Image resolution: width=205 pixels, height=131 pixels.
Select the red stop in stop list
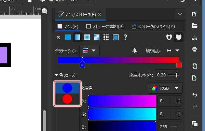click(67, 99)
